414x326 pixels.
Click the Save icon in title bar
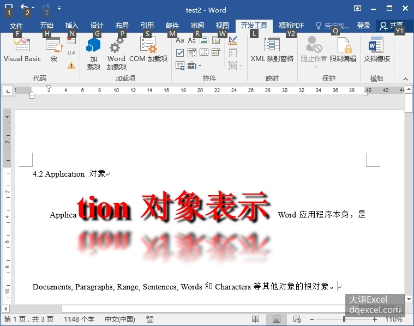point(9,8)
